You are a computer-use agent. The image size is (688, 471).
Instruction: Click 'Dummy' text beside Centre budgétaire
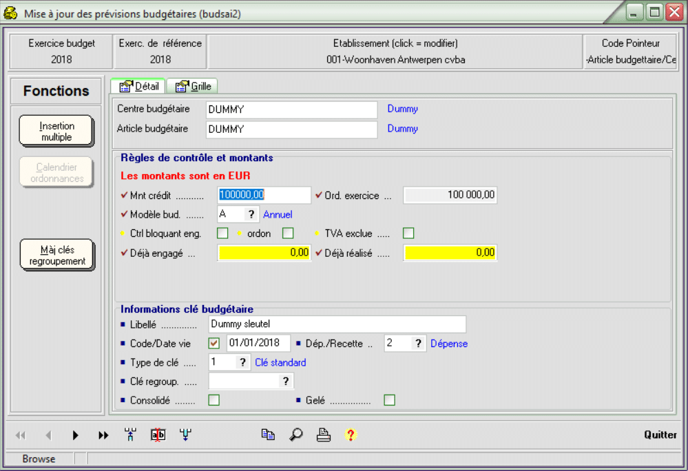coord(402,109)
